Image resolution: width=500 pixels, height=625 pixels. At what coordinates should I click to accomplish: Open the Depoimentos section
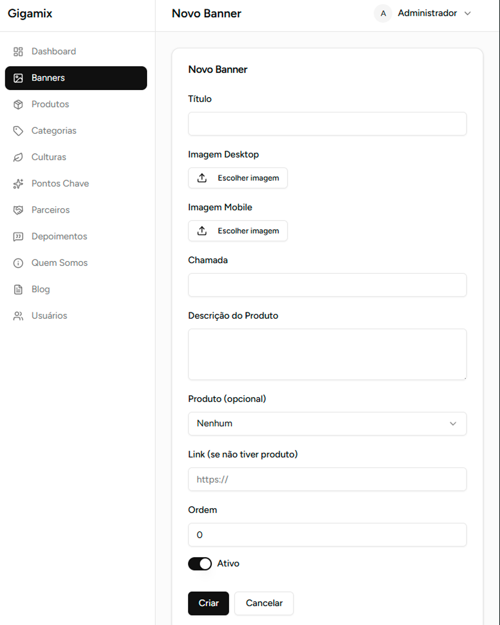coord(76,236)
